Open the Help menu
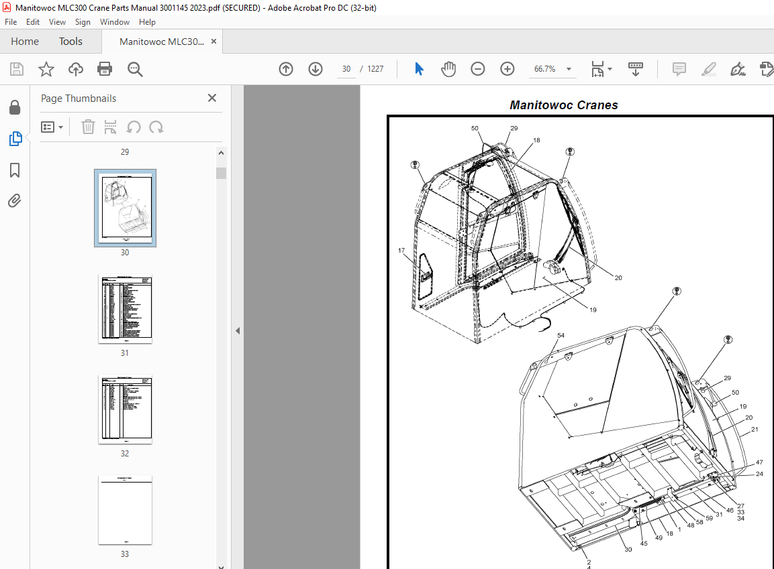 tap(147, 22)
